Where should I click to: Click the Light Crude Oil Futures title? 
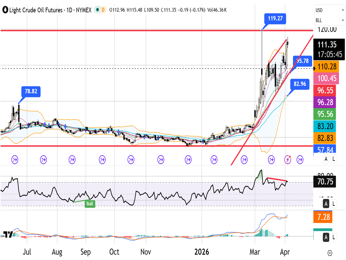click(36, 10)
